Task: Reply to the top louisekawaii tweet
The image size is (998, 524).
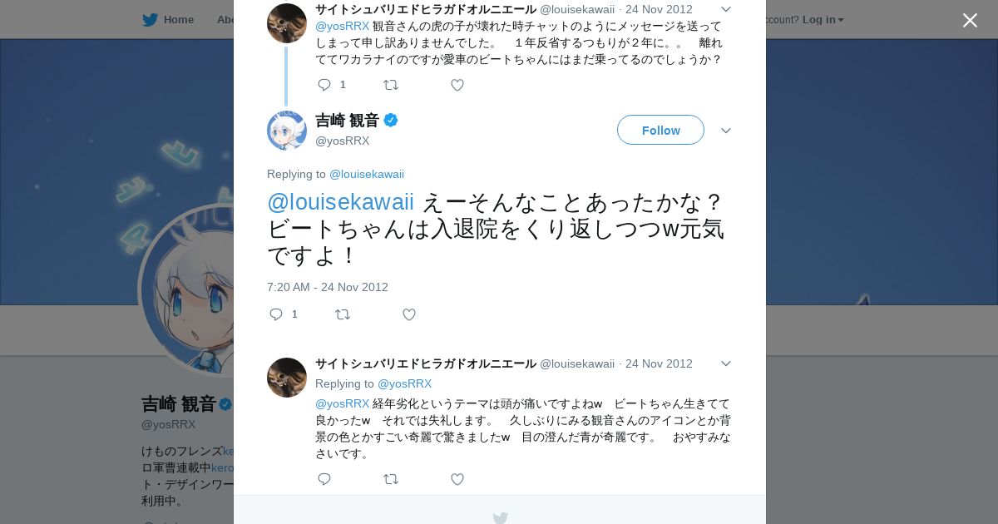Action: click(x=324, y=85)
